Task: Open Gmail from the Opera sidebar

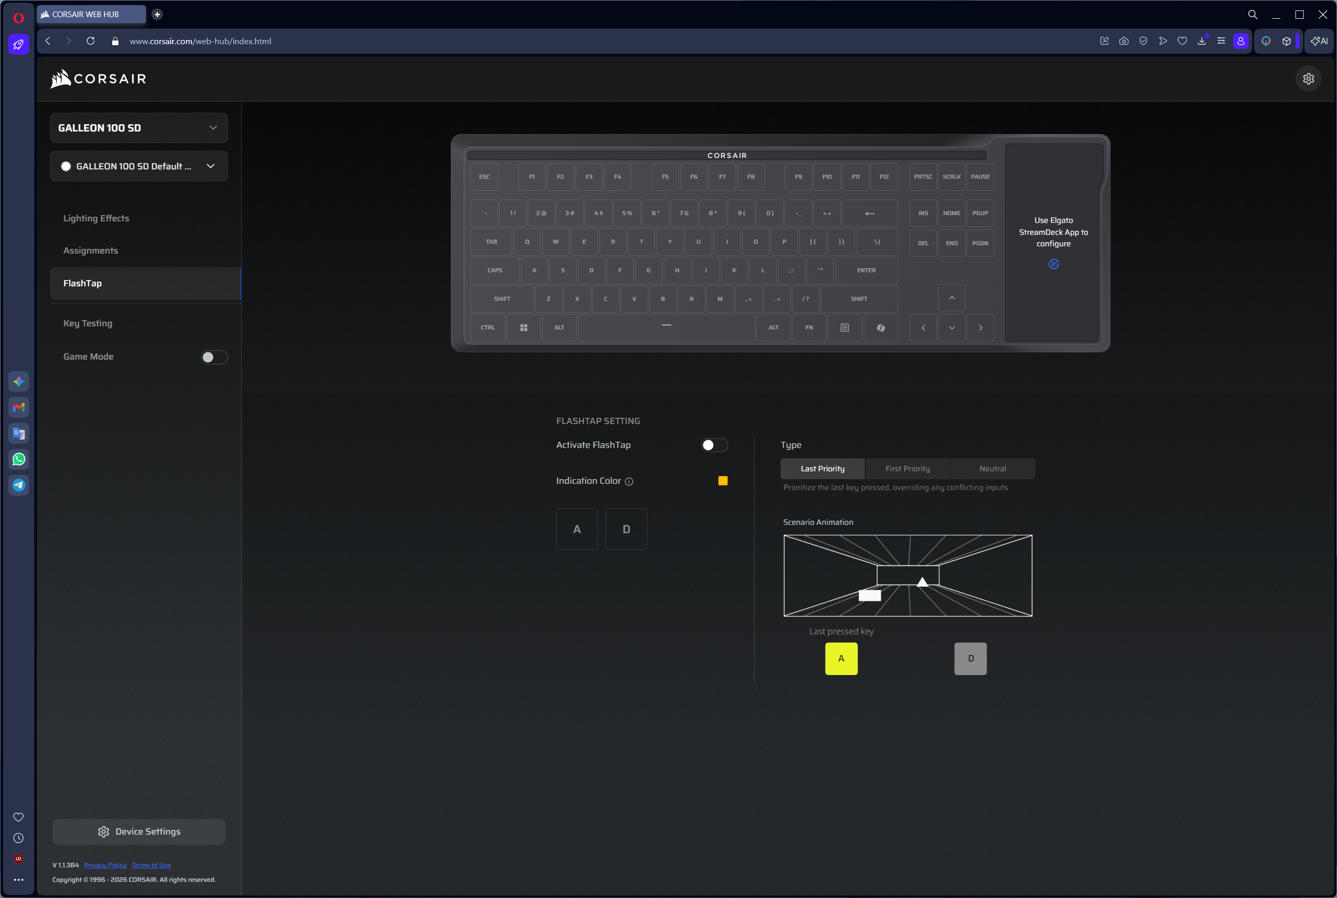Action: (x=18, y=407)
